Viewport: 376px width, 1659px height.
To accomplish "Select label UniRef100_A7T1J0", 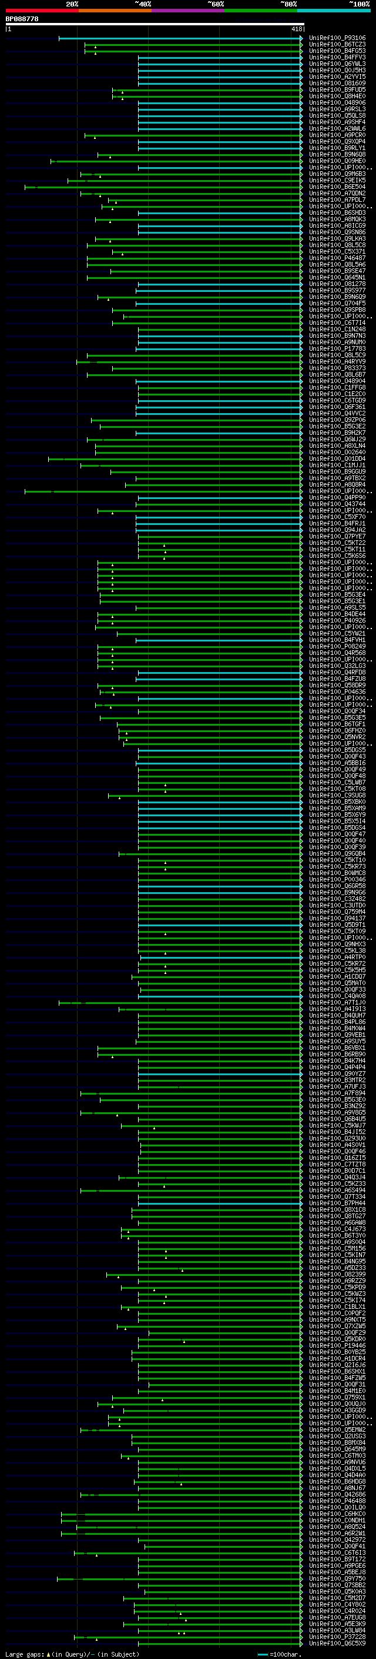I will point(337,1003).
